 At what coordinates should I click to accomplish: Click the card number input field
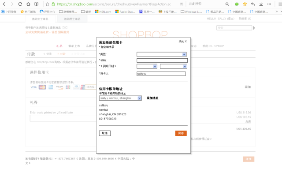pos(162,60)
